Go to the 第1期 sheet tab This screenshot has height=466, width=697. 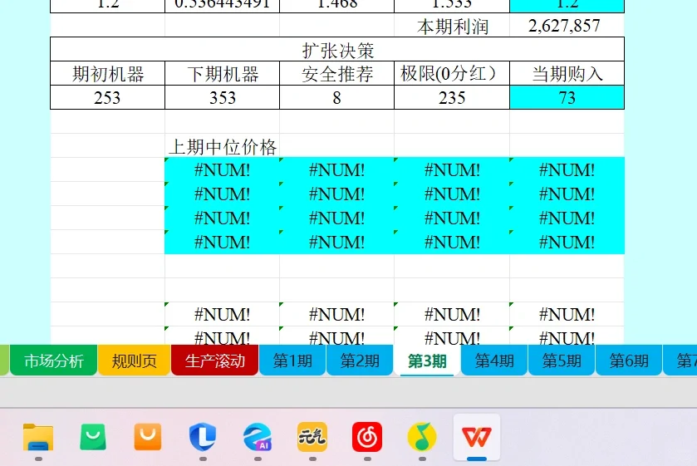click(x=292, y=361)
